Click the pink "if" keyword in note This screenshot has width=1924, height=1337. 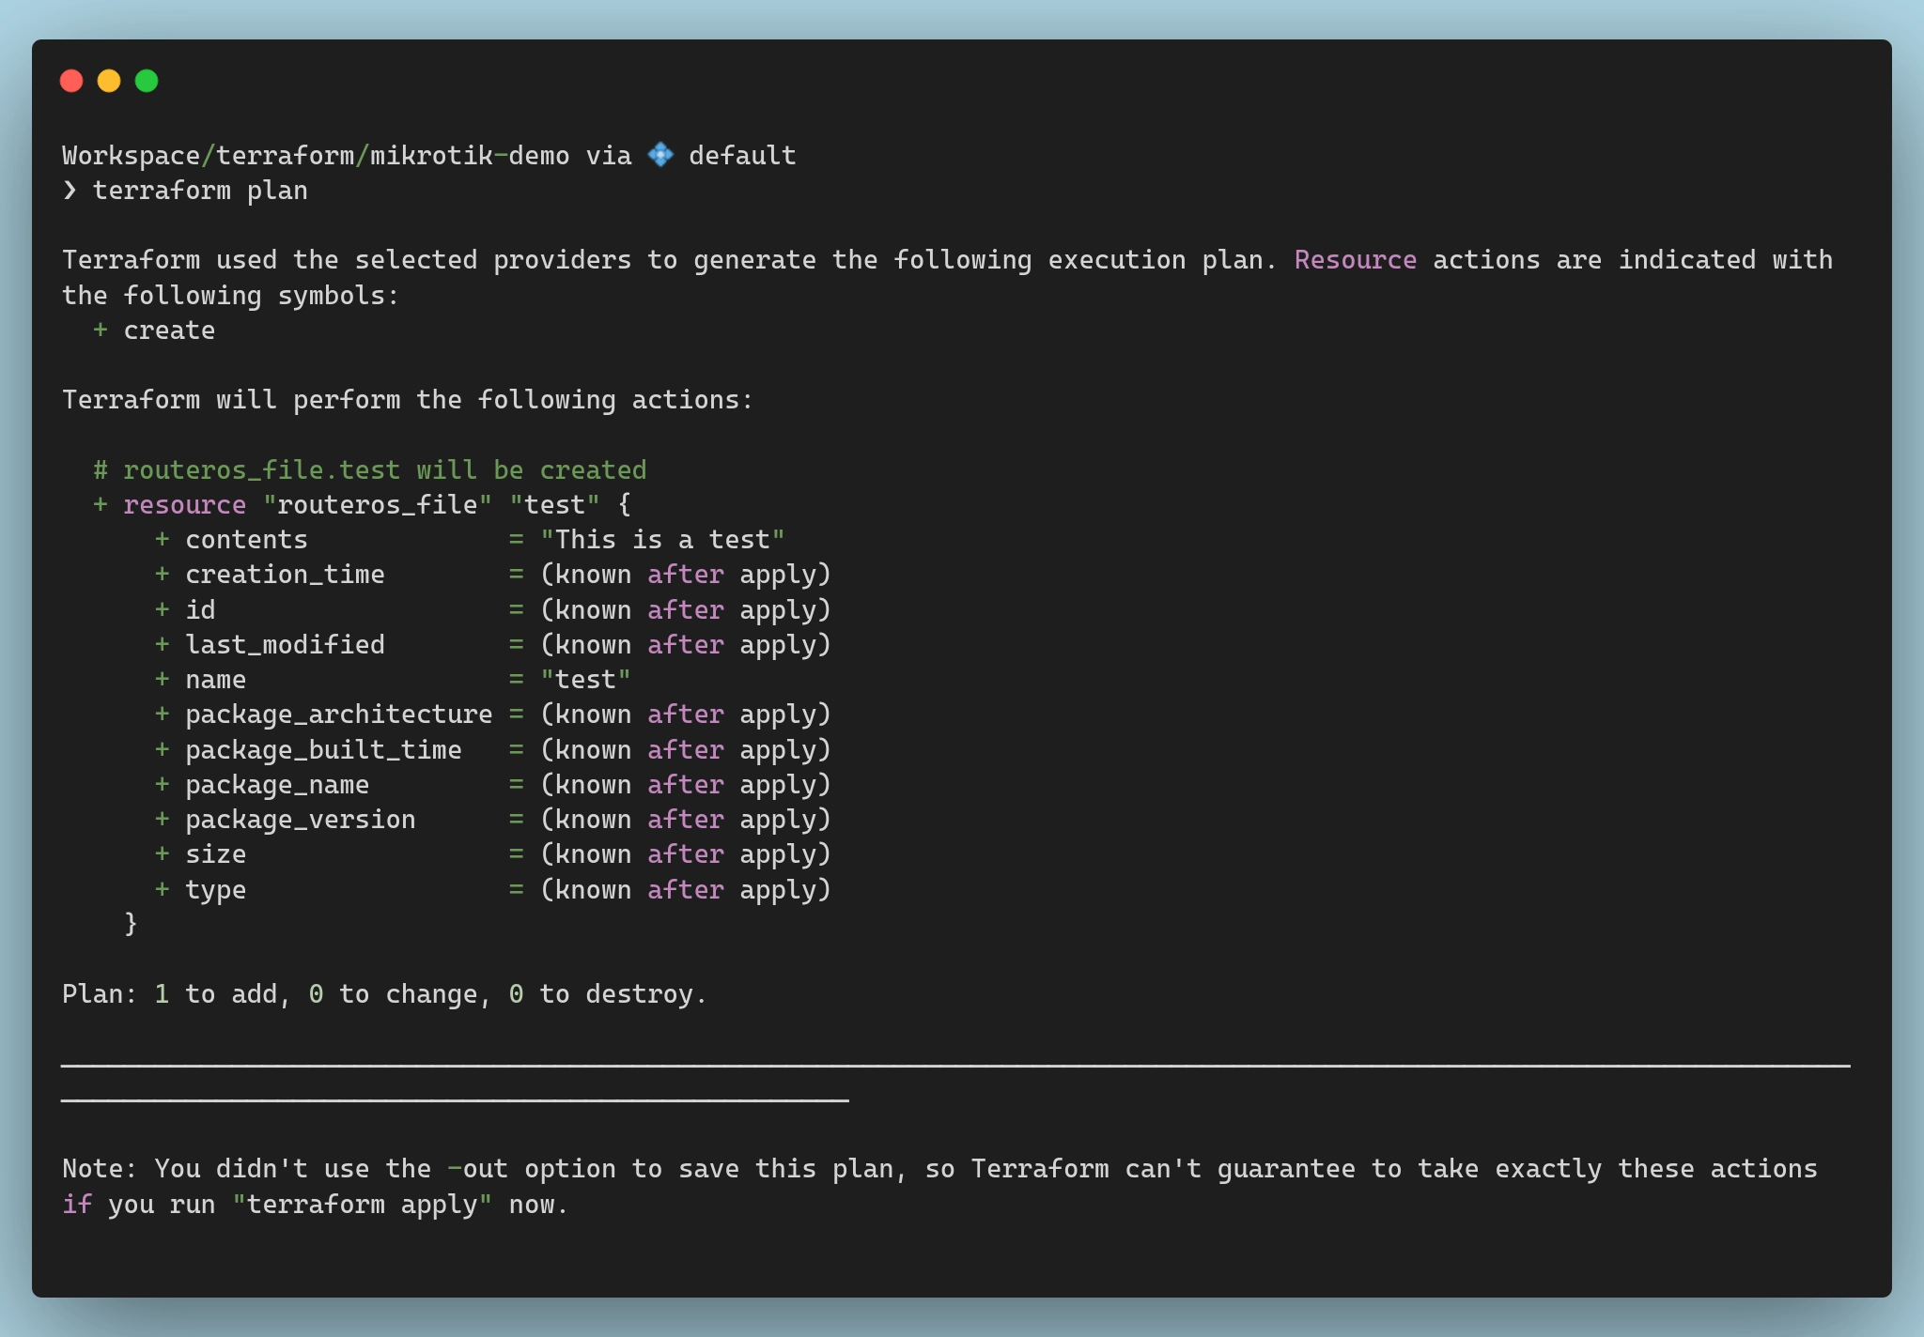77,1205
